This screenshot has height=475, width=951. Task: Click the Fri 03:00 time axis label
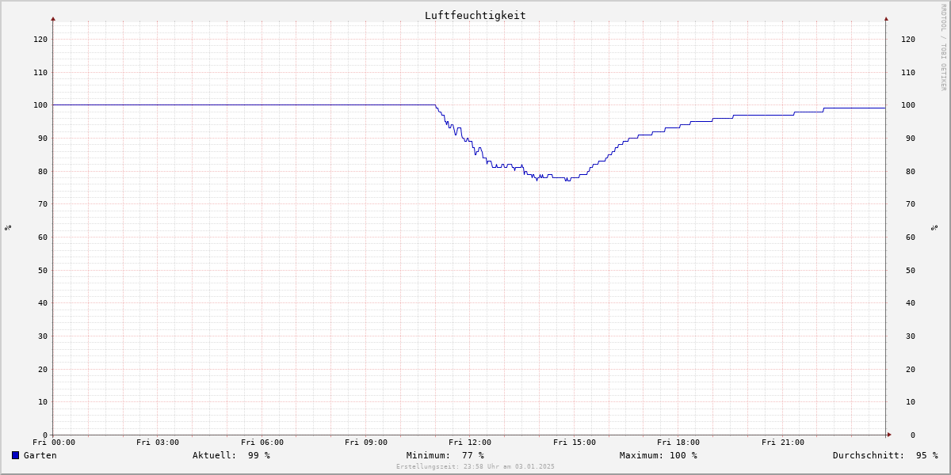[x=158, y=443]
